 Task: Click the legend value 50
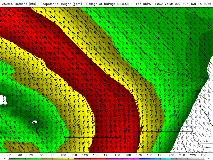point(9,155)
